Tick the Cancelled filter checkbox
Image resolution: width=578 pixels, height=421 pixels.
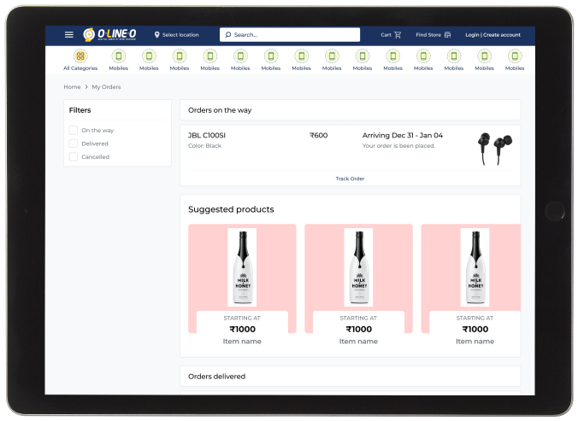pyautogui.click(x=74, y=157)
